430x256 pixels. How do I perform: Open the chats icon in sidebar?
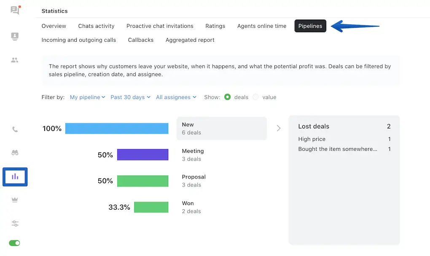click(x=15, y=11)
